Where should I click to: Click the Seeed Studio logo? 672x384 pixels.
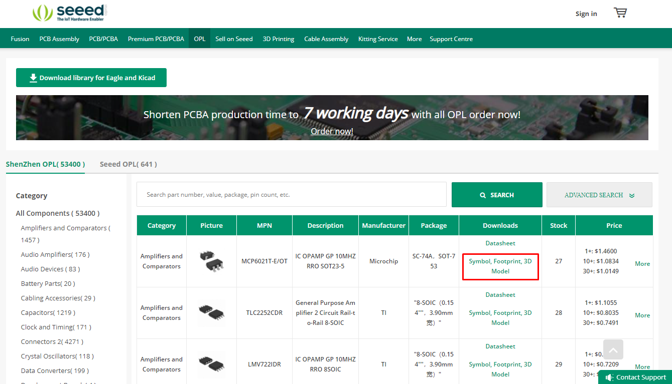[70, 13]
